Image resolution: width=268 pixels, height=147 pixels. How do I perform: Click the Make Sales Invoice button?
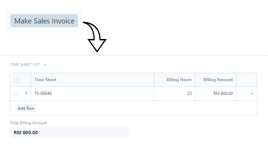click(44, 21)
